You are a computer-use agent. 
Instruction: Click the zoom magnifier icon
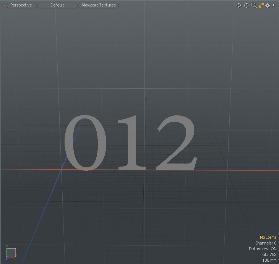[253, 5]
